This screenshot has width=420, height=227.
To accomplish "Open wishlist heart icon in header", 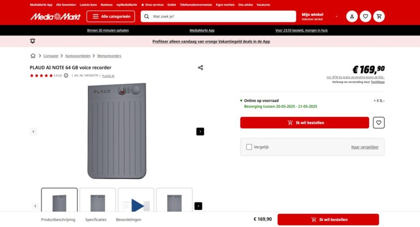I will (365, 16).
